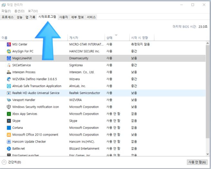
Task: Click the Skype startup icon
Action: click(x=9, y=121)
